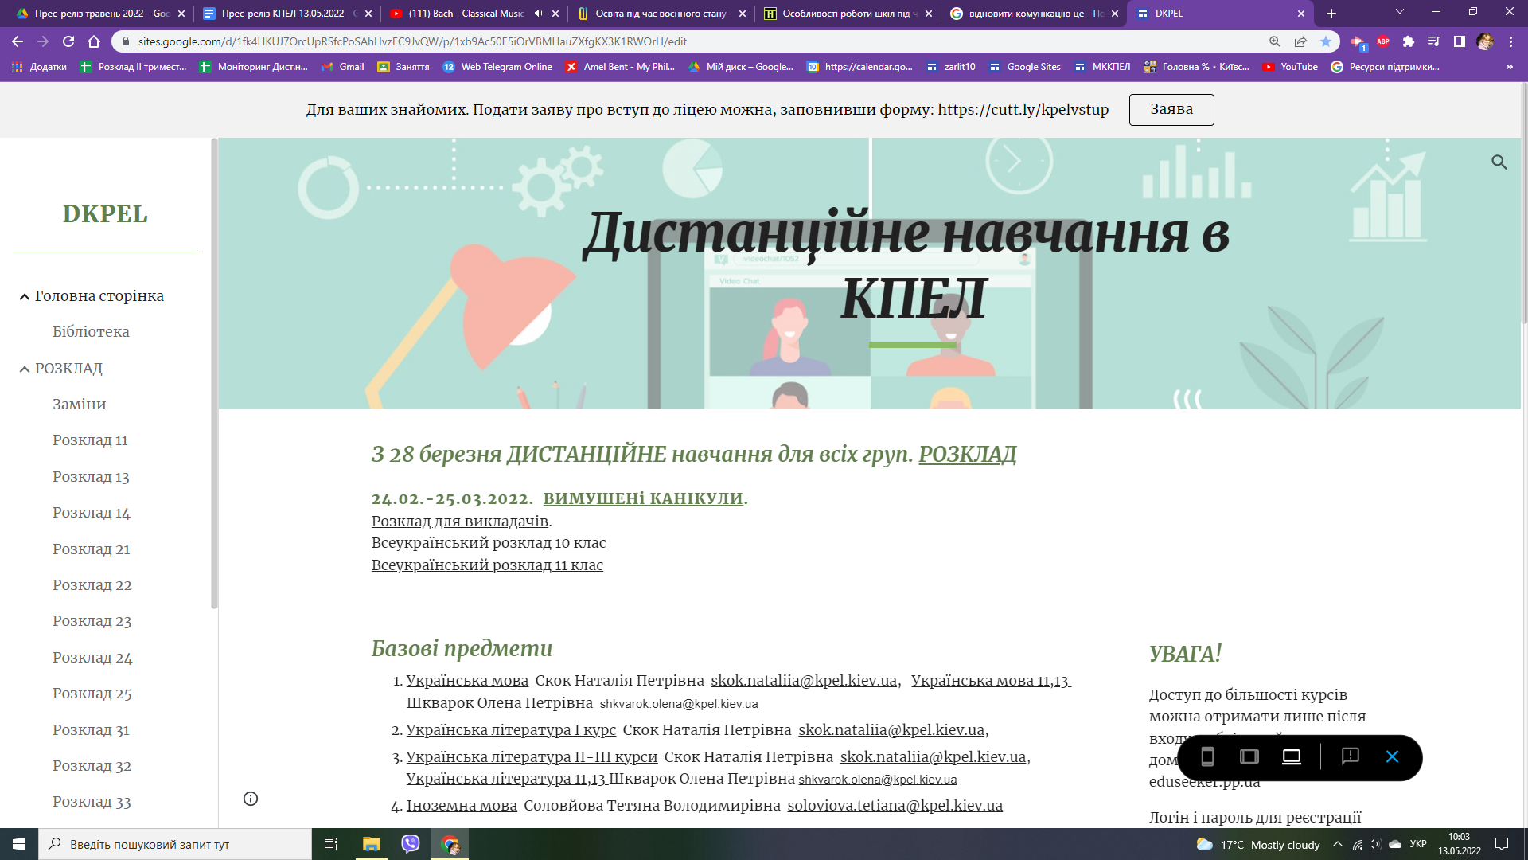Open Chrome three-dot menu
The image size is (1528, 860).
(x=1510, y=41)
